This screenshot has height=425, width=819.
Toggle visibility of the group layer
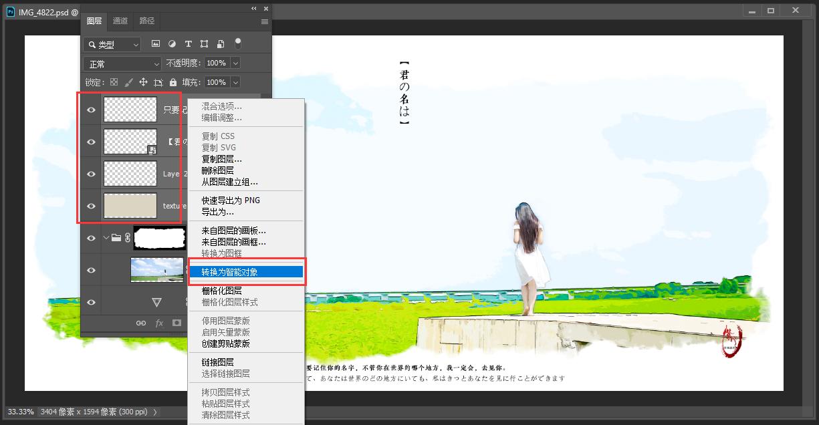[x=92, y=238]
